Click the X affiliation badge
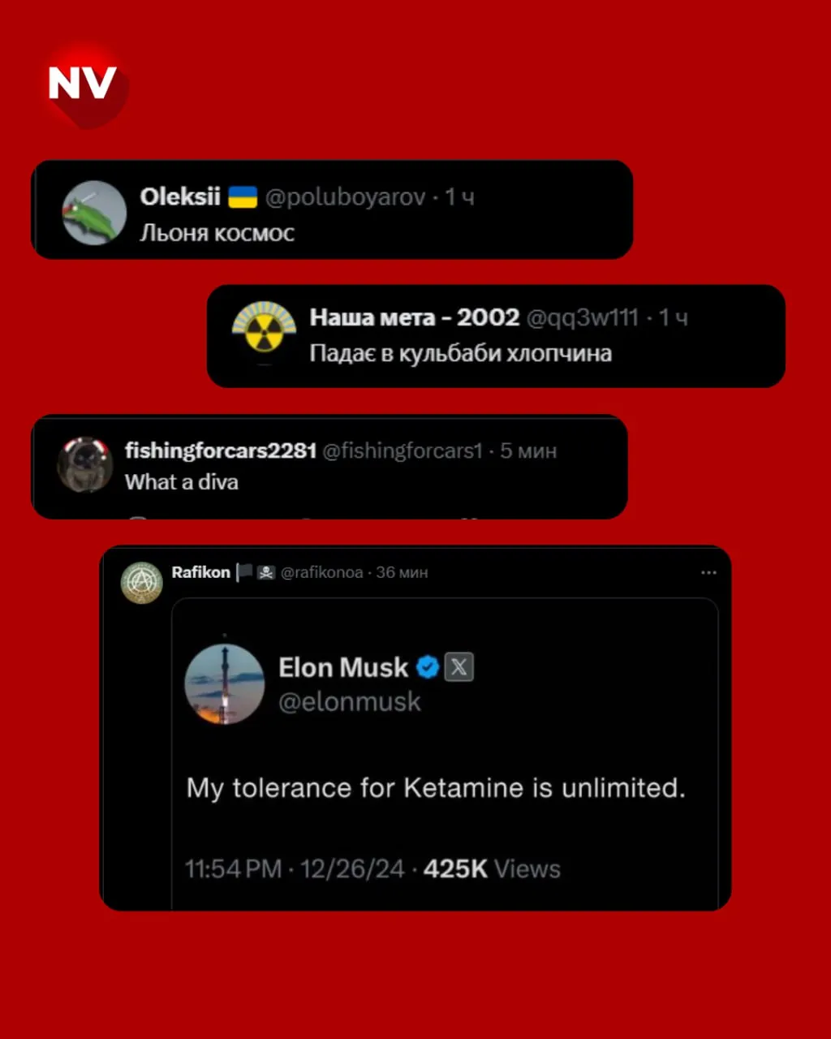 [459, 668]
